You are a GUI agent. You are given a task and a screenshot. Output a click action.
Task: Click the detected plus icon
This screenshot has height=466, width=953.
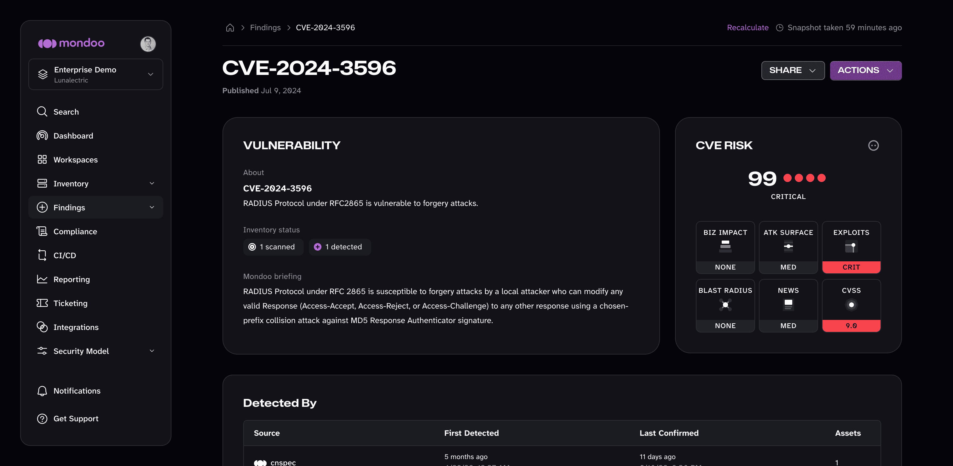317,247
